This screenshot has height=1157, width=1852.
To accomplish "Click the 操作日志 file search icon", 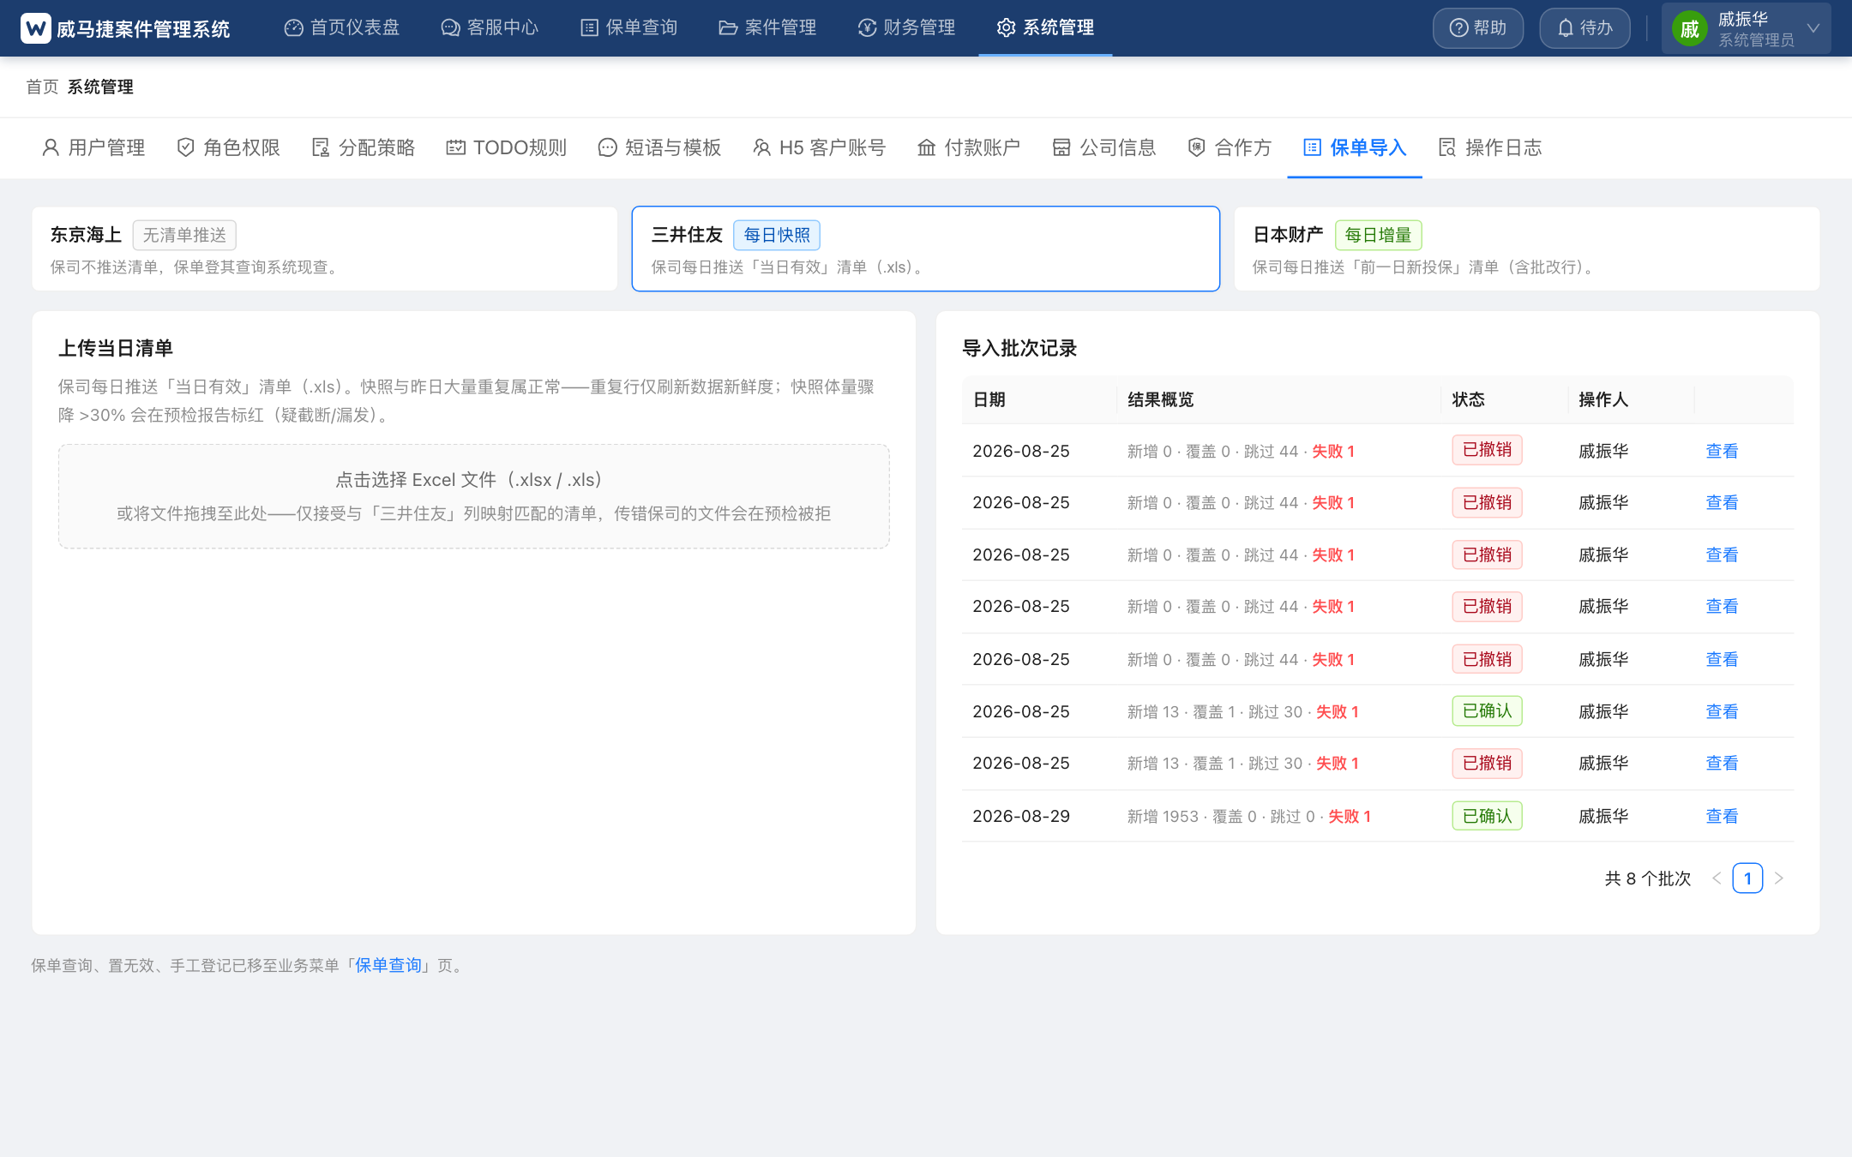I will click(1447, 147).
